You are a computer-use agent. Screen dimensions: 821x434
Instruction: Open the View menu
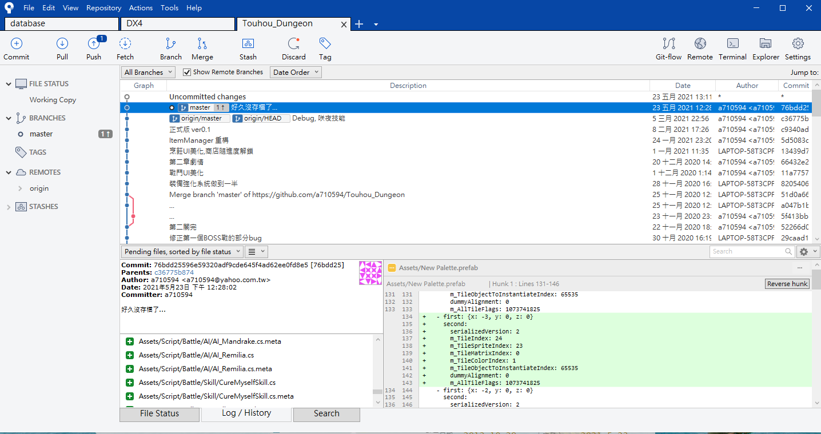pos(71,8)
